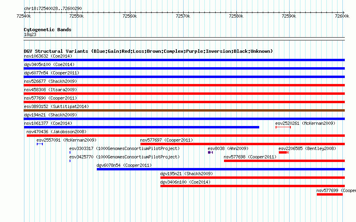Select the brown complex bar for esv3893152

coord(184,110)
